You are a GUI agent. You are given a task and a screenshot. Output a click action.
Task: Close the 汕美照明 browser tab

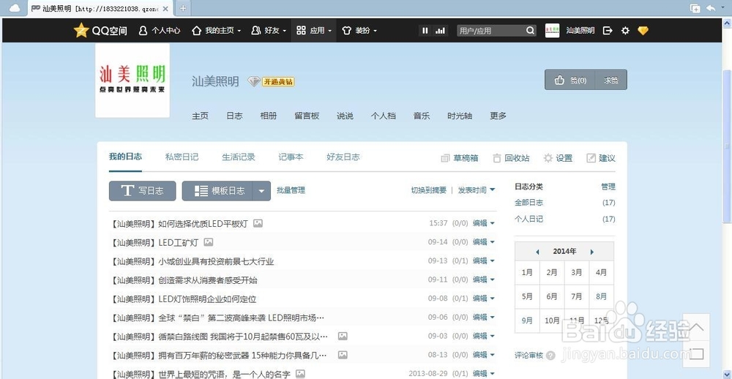coord(165,8)
